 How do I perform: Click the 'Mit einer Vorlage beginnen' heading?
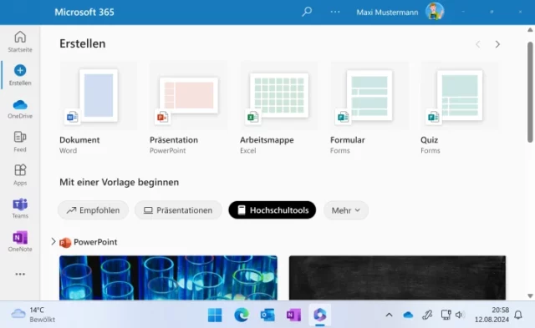119,182
